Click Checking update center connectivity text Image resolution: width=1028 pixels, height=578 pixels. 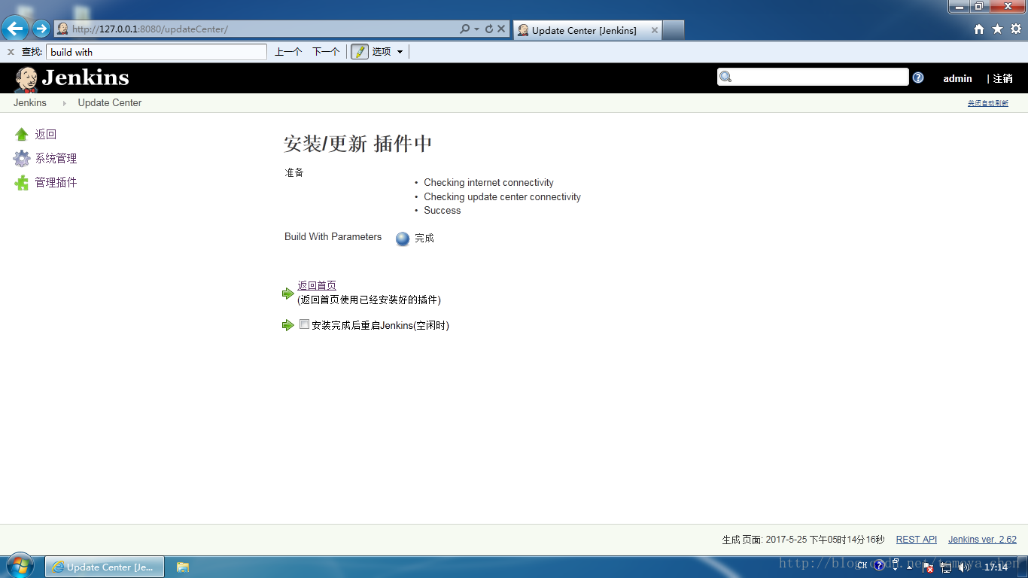point(502,196)
